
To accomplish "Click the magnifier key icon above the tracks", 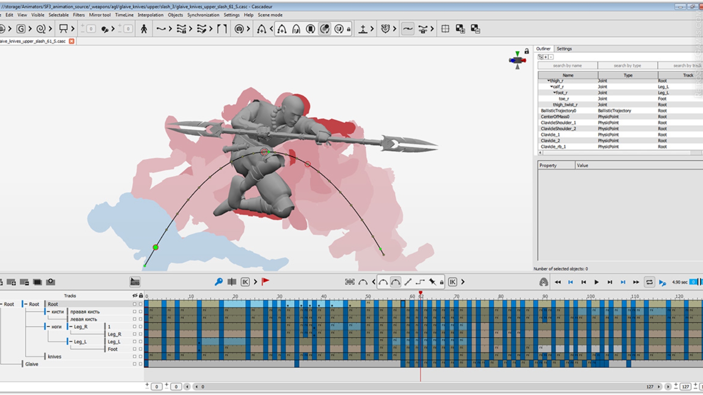I will [220, 282].
